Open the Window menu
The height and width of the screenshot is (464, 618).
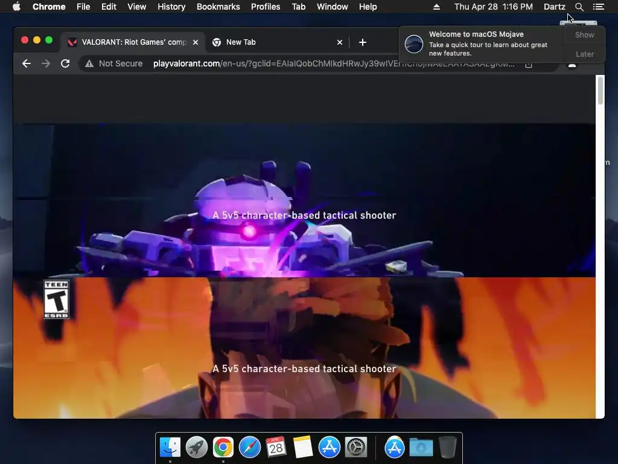coord(333,7)
